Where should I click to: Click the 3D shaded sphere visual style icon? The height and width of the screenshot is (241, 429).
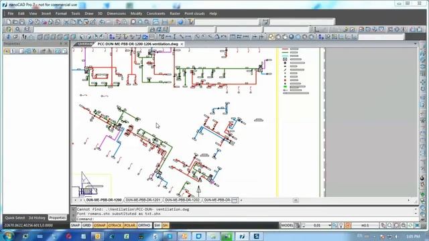(292, 37)
